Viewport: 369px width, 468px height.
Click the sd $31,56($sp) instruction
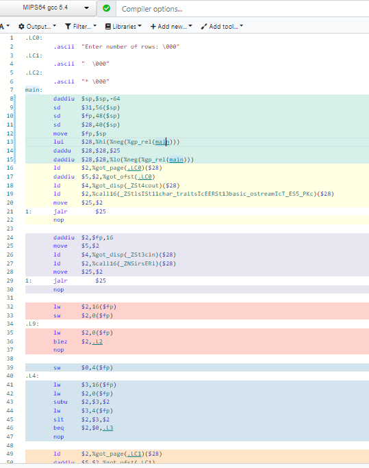coord(86,107)
